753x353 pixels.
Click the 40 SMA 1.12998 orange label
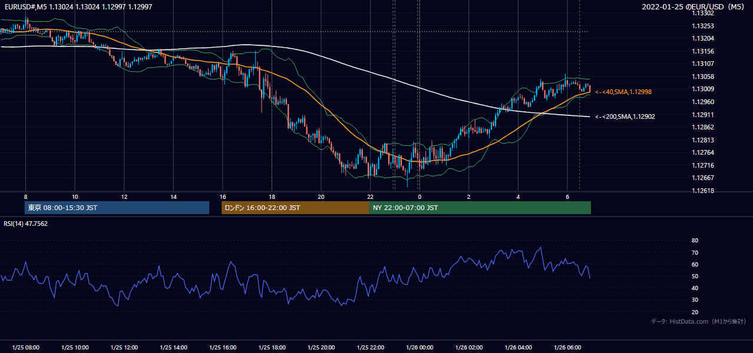pos(623,92)
